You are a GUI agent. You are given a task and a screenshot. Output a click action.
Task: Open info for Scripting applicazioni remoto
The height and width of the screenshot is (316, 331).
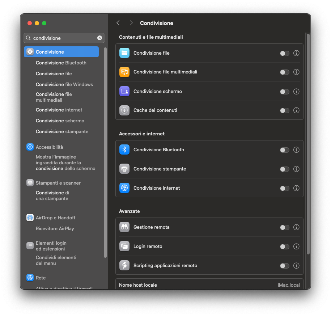[x=296, y=266]
